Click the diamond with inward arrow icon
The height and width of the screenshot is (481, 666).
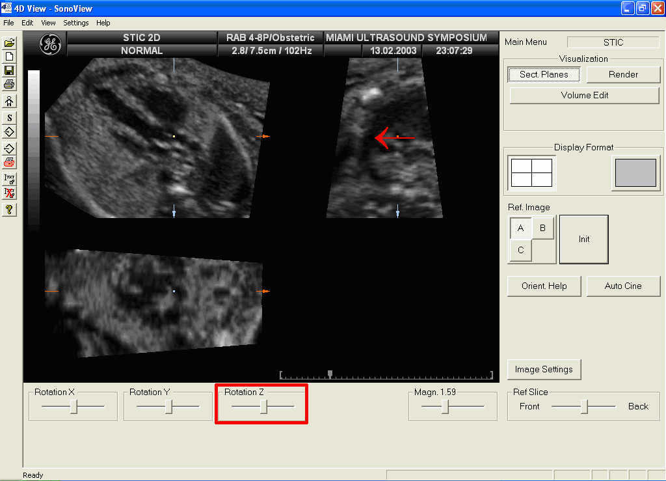[9, 131]
